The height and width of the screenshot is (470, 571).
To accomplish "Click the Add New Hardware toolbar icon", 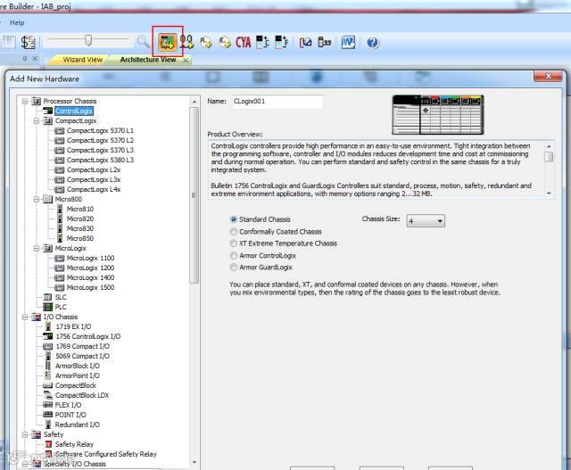I will coord(168,42).
